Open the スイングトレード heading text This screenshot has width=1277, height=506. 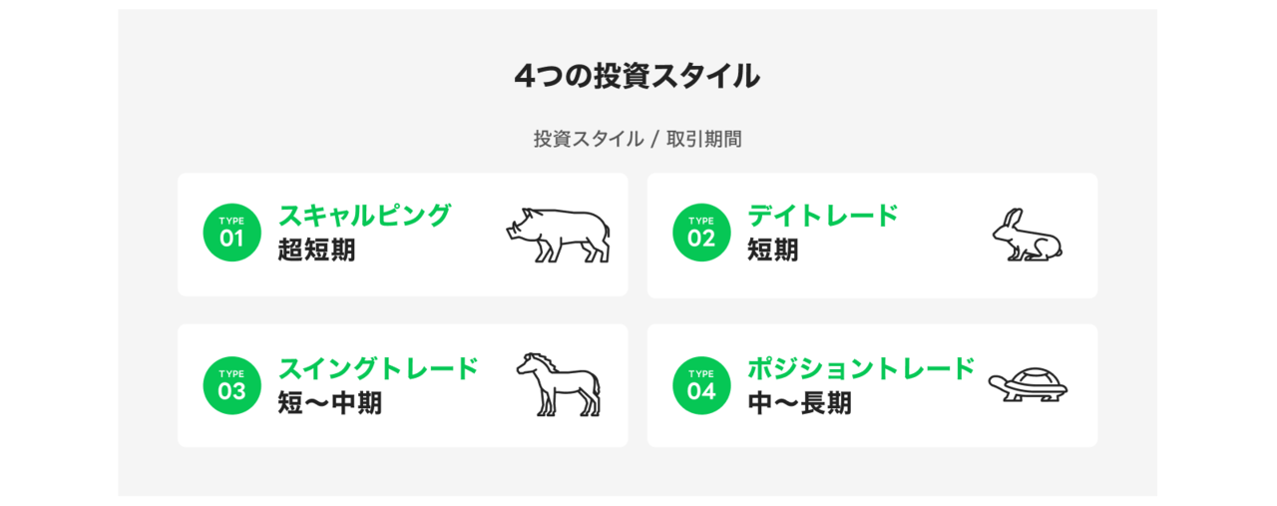[378, 368]
